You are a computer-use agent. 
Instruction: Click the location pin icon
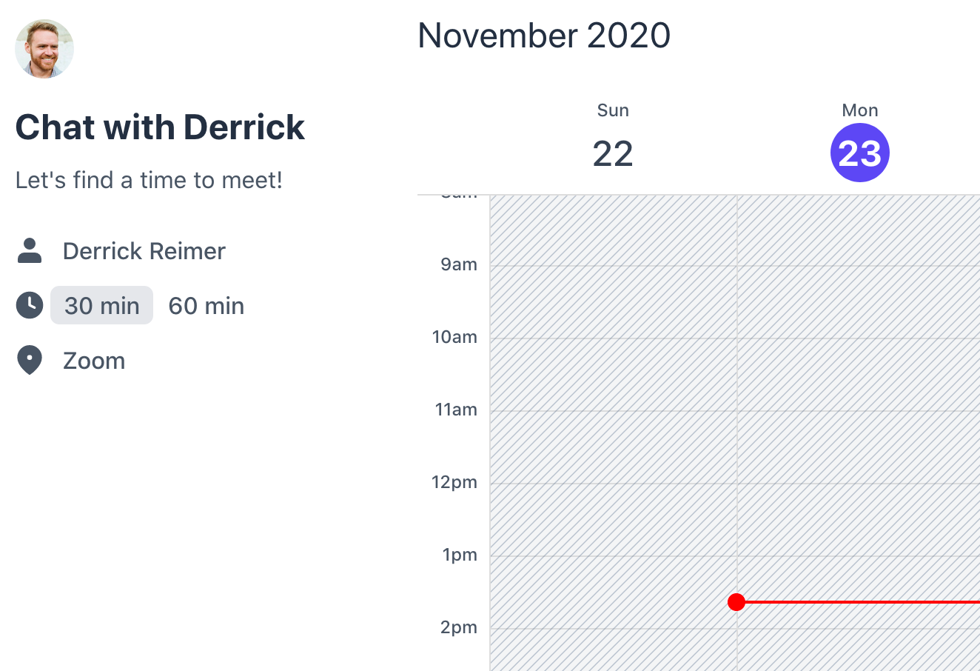[x=30, y=361]
